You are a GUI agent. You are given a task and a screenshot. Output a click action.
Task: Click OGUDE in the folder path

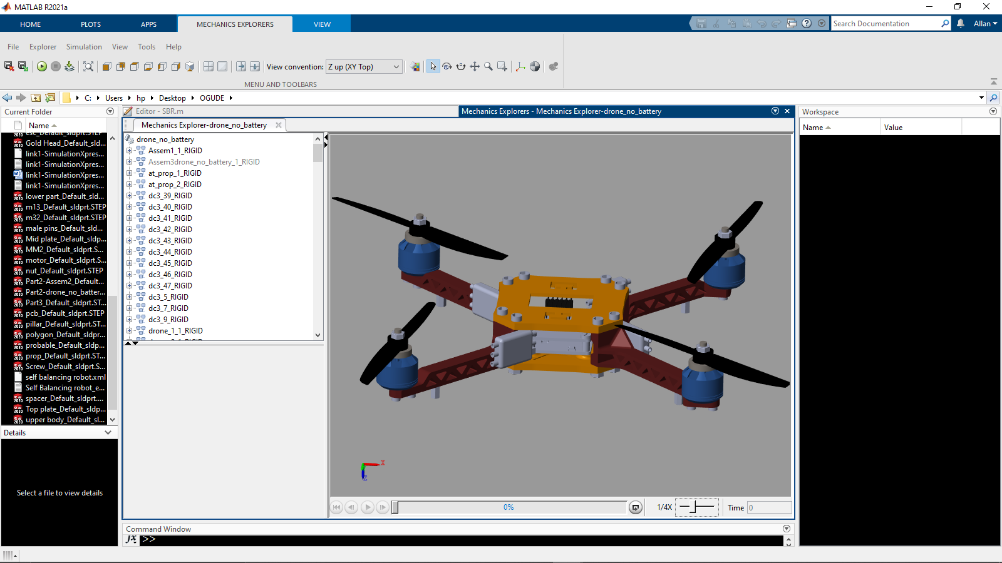212,98
